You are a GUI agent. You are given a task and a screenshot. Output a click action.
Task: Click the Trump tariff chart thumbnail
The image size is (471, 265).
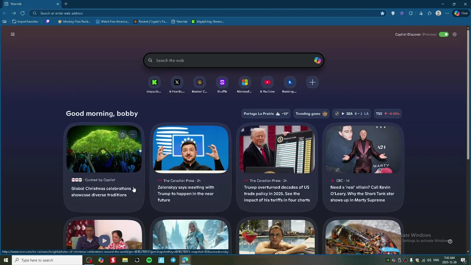coord(277,149)
